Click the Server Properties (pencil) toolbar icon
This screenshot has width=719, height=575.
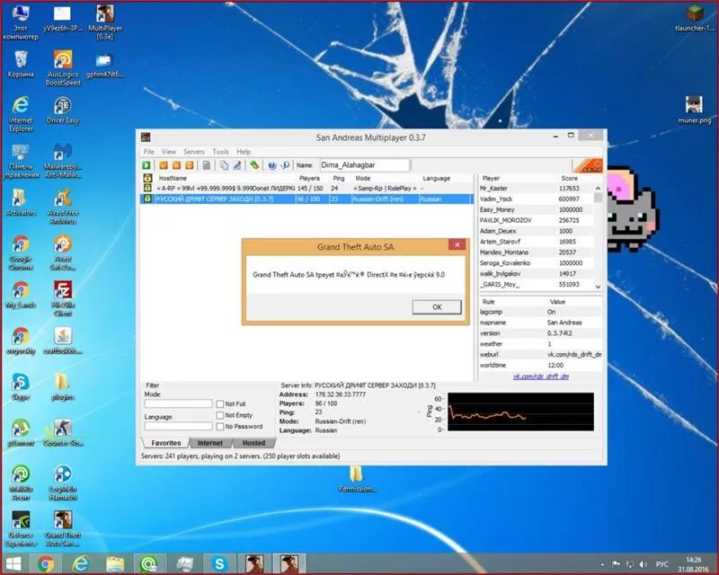(237, 165)
